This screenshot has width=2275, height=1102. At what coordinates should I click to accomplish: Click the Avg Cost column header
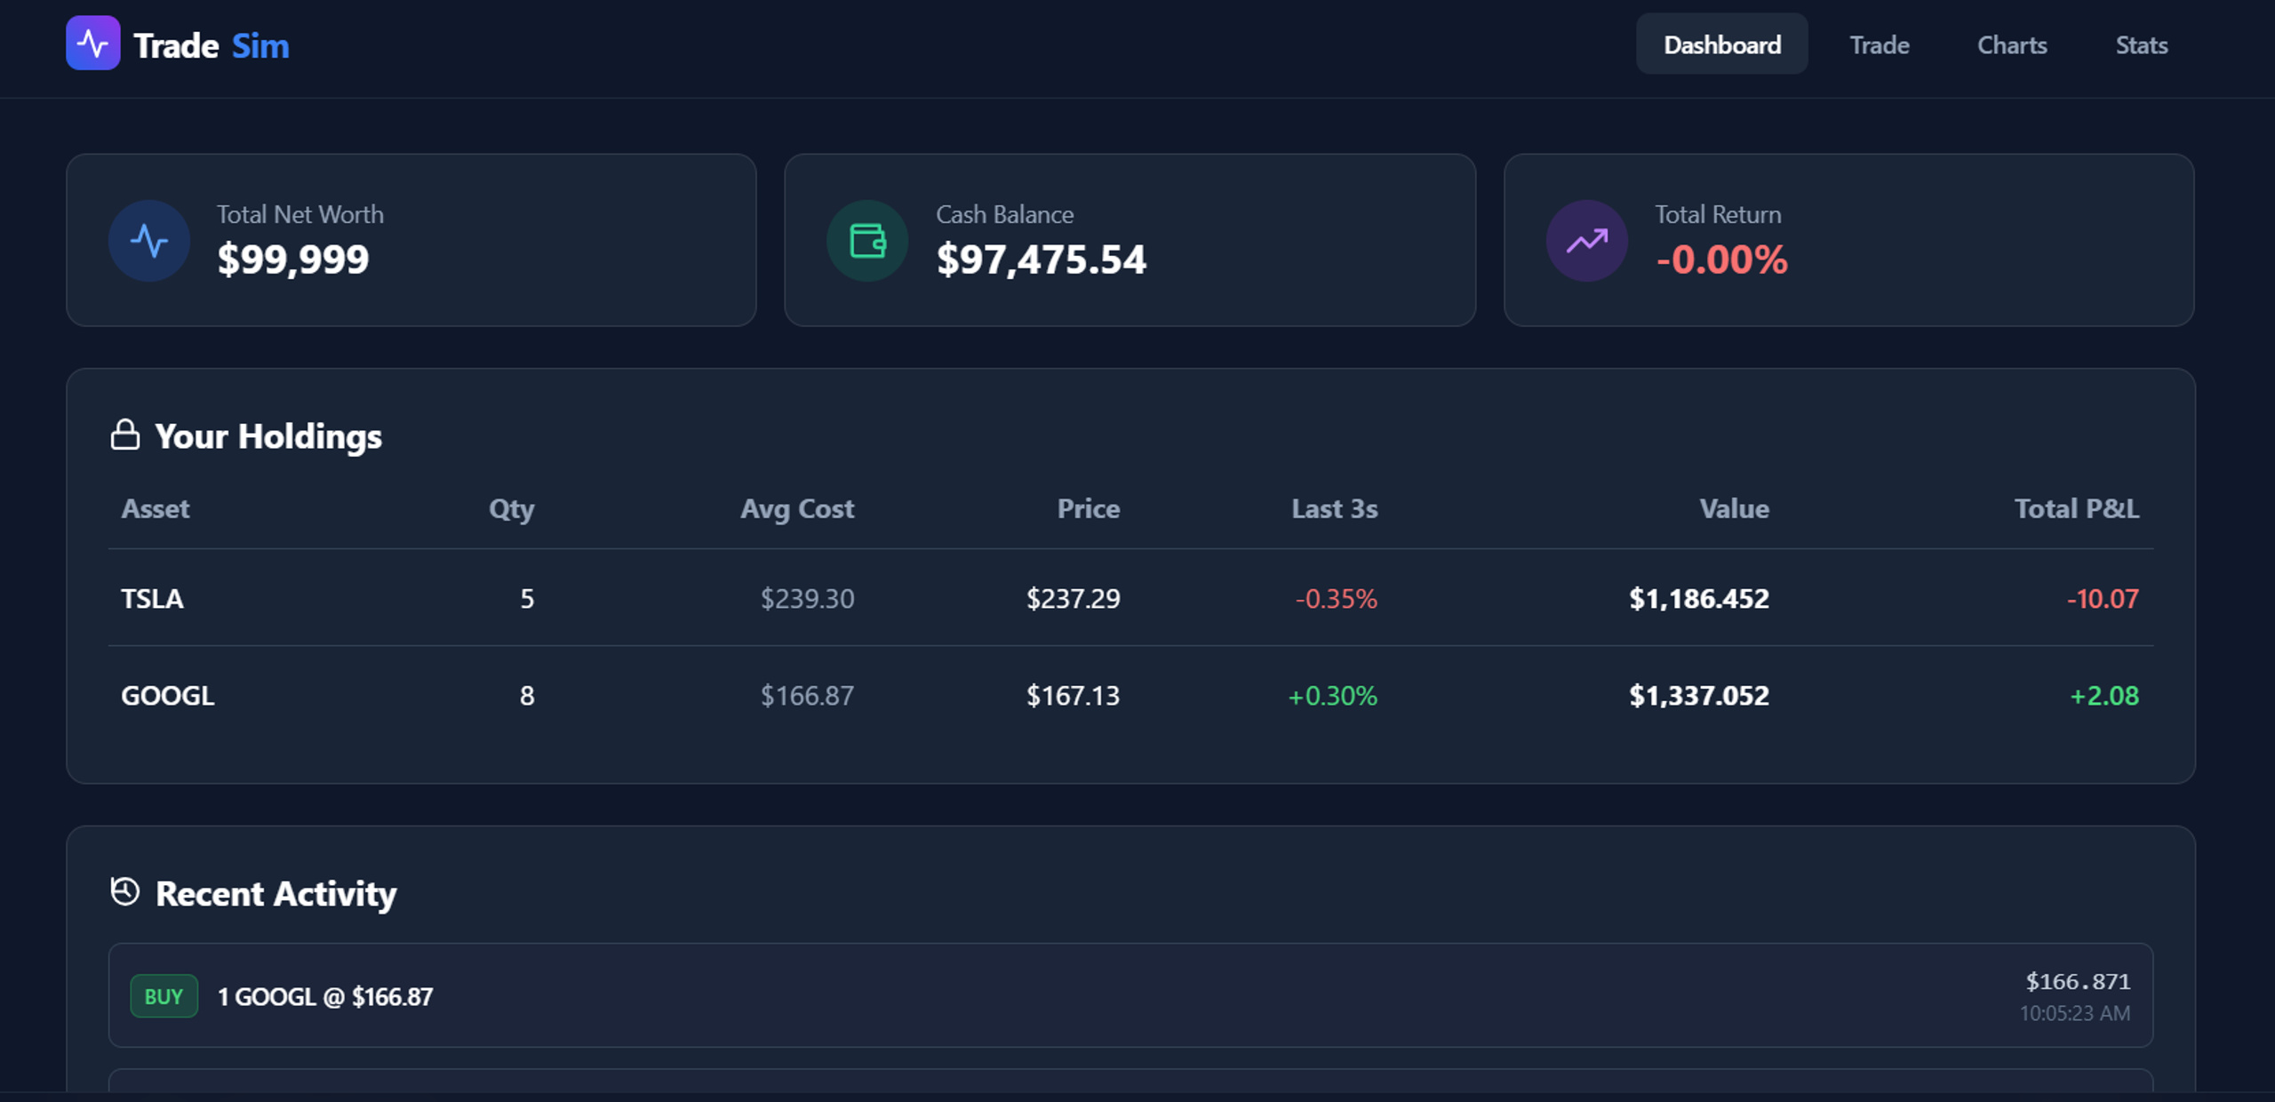point(797,509)
